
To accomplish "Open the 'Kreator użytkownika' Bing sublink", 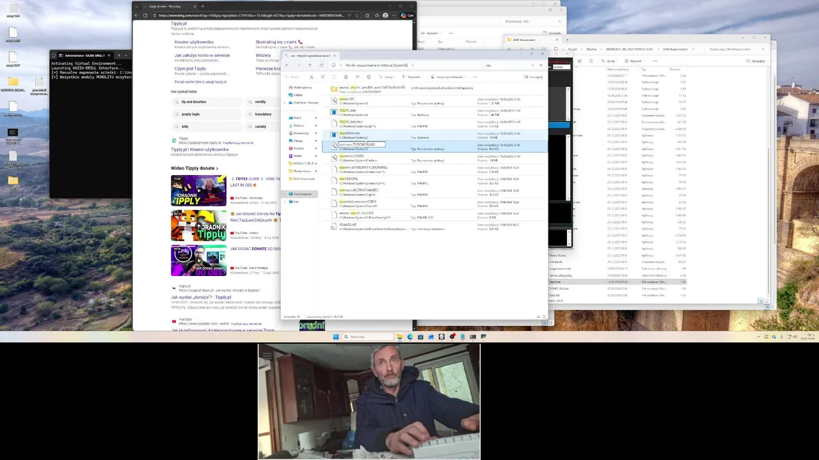I will pyautogui.click(x=194, y=42).
